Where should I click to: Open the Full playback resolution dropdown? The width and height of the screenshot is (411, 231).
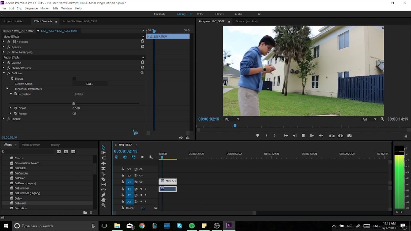click(369, 119)
